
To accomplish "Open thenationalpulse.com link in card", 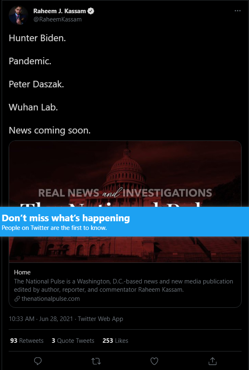I will pyautogui.click(x=51, y=299).
